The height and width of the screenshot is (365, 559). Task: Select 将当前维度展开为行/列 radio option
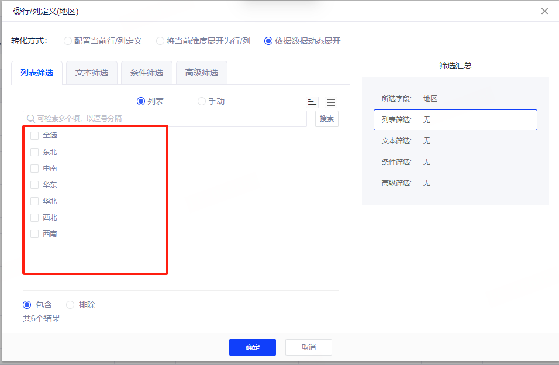[x=160, y=41]
